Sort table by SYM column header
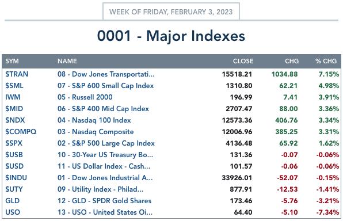The height and width of the screenshot is (221, 343). click(x=12, y=61)
